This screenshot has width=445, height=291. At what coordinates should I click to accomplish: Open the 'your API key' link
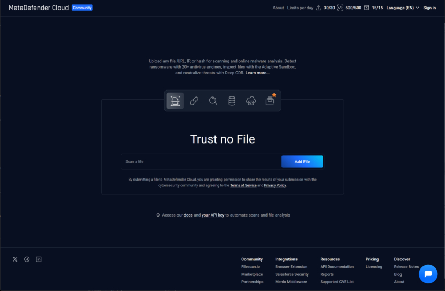coord(213,215)
